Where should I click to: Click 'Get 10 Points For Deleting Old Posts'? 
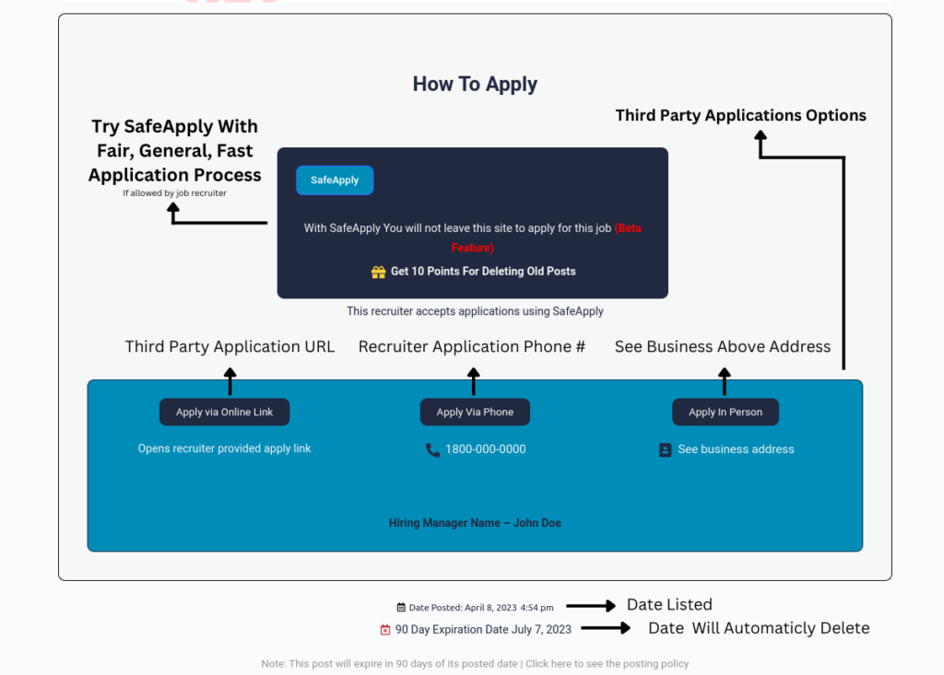click(x=483, y=272)
